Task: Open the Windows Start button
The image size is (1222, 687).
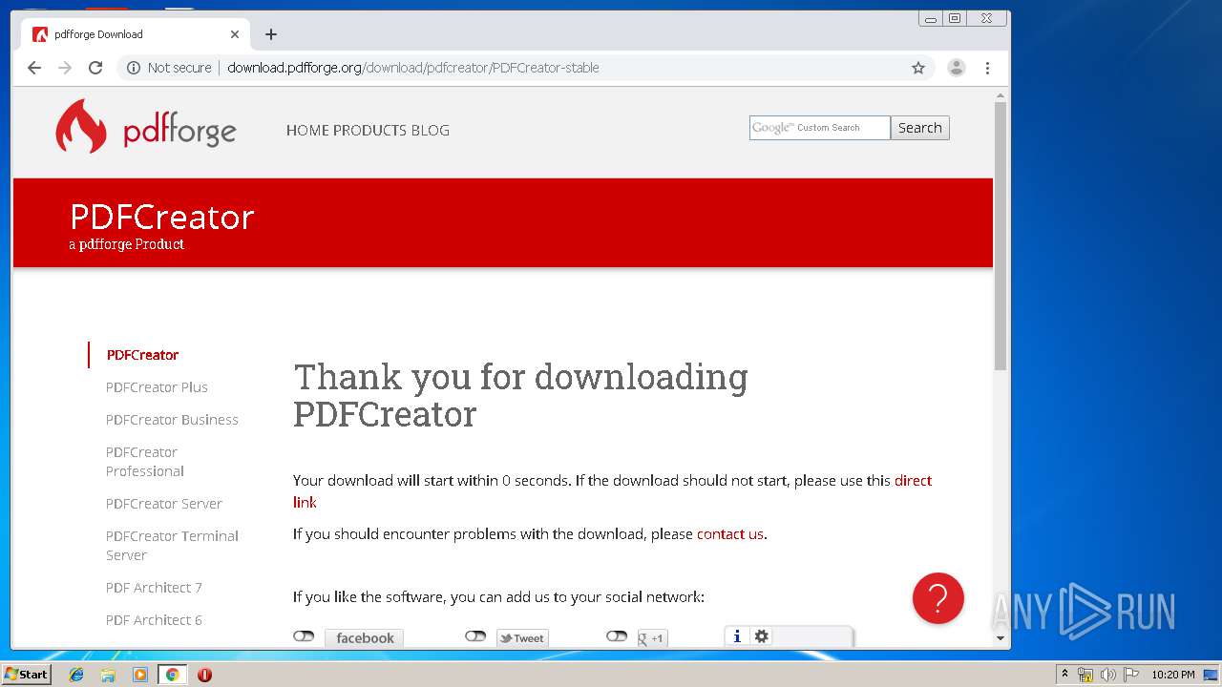Action: point(26,675)
